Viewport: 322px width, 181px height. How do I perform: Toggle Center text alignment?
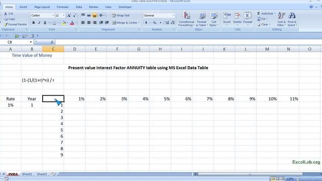pos(89,23)
